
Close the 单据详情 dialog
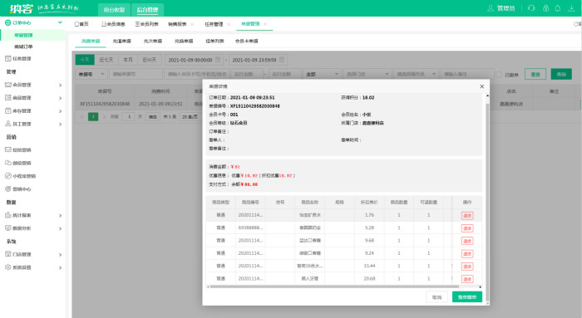tap(481, 86)
